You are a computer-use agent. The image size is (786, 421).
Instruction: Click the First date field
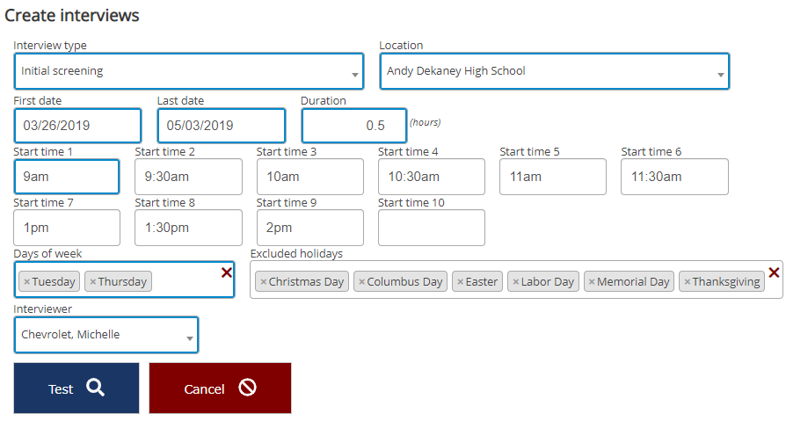point(77,126)
